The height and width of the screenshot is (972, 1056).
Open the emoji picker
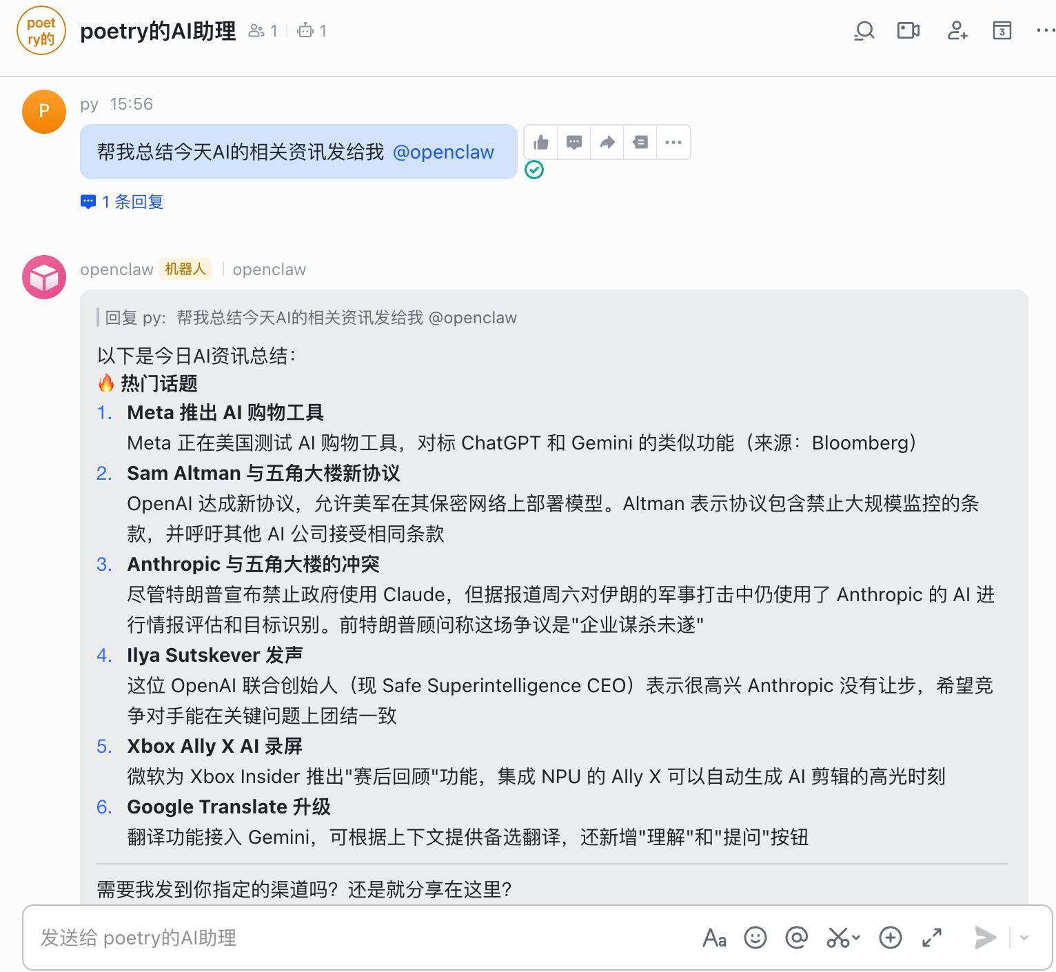(755, 938)
